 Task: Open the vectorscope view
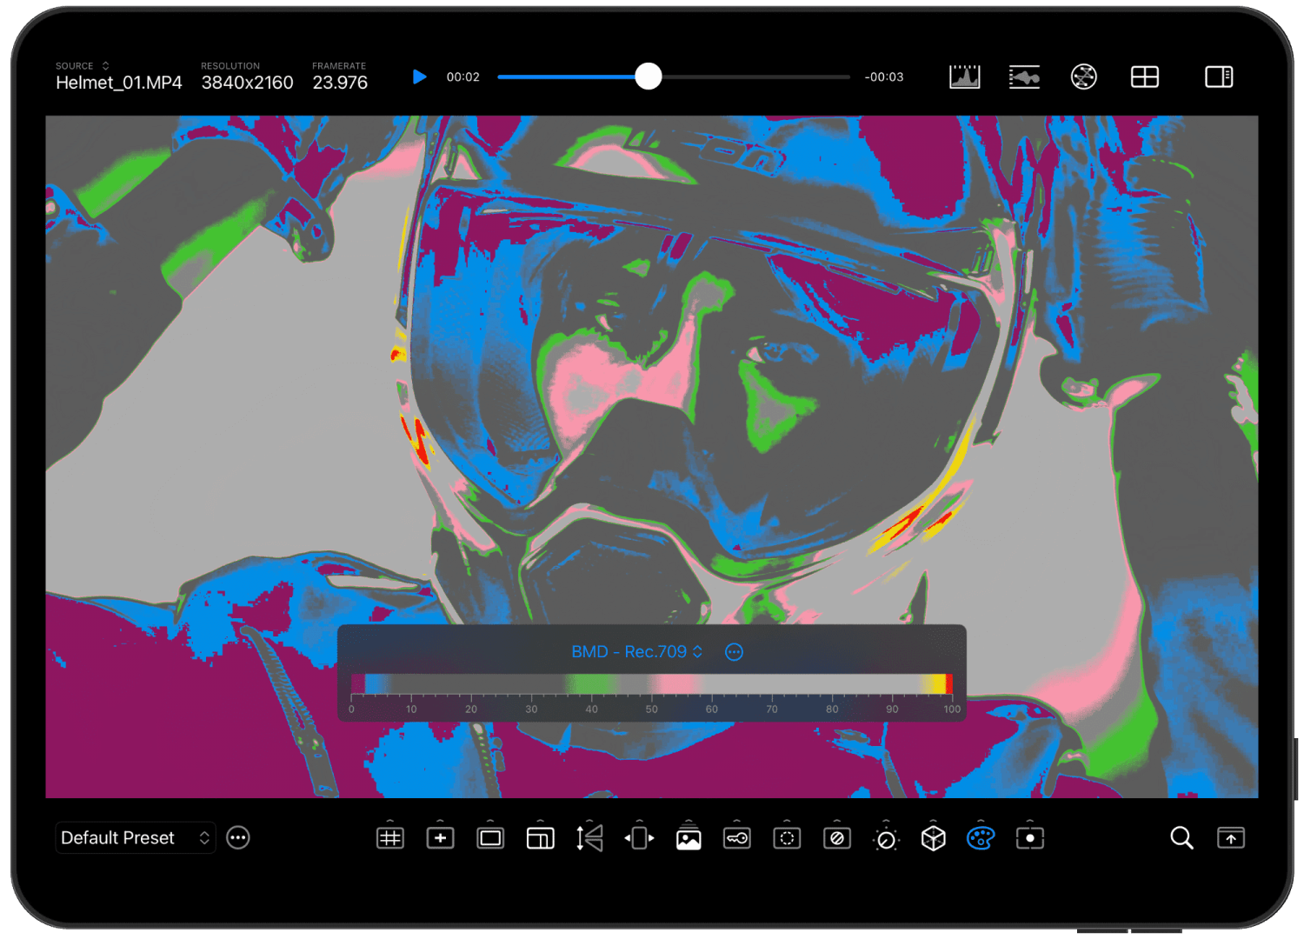[x=1083, y=77]
